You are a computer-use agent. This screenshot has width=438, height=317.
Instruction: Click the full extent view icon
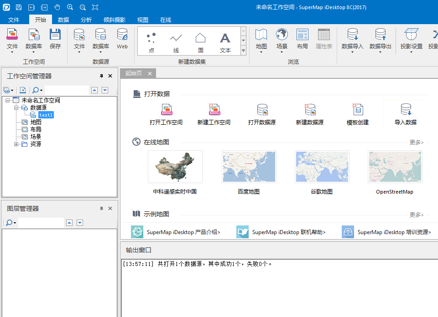pos(95,7)
